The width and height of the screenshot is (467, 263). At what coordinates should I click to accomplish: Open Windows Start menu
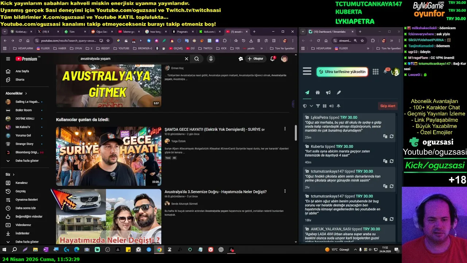pos(5,250)
